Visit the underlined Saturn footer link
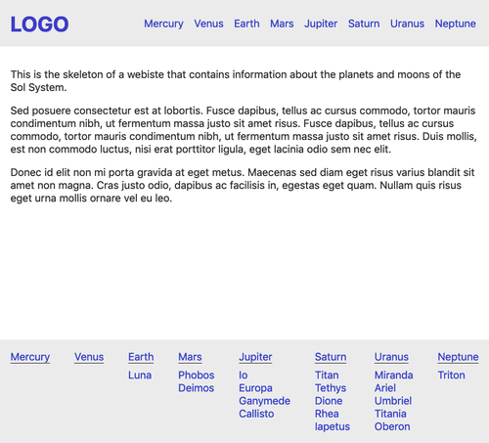The height and width of the screenshot is (443, 489). point(331,357)
